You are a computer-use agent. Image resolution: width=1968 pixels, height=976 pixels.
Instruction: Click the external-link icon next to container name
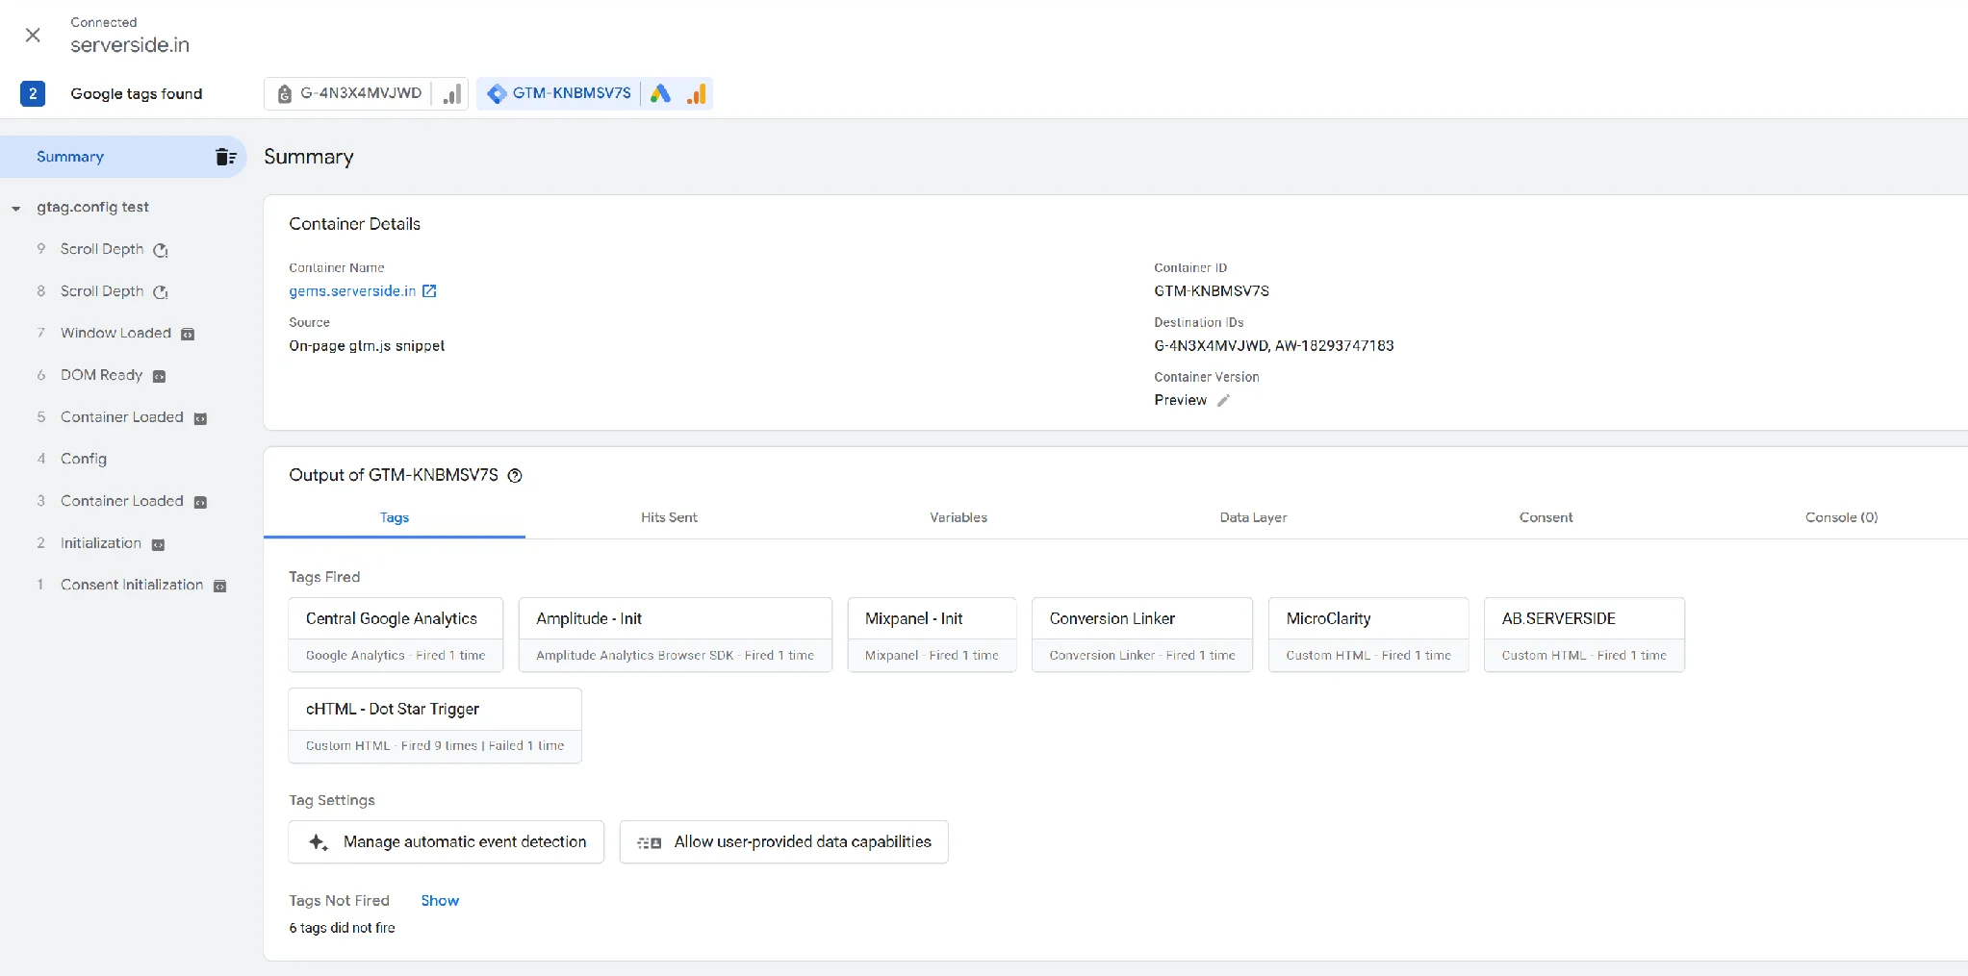coord(429,290)
